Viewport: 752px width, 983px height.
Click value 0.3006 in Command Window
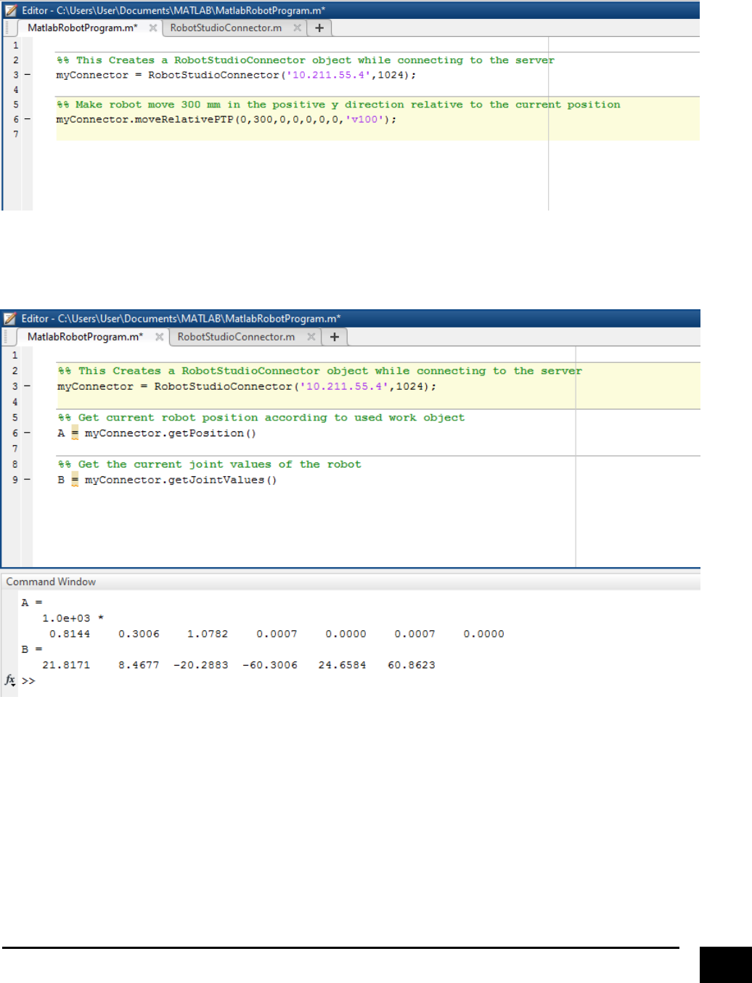139,634
